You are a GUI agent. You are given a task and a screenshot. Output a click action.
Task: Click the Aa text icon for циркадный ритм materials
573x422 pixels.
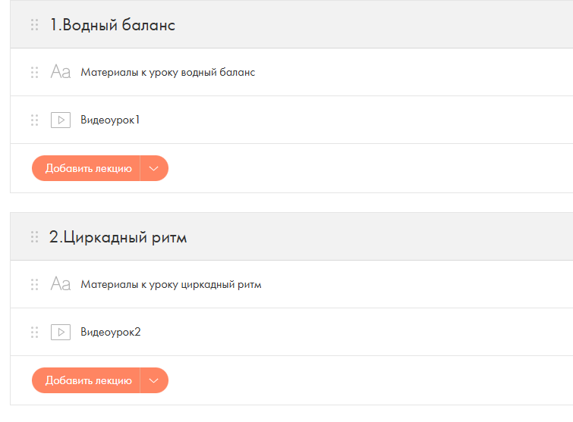[x=60, y=284]
